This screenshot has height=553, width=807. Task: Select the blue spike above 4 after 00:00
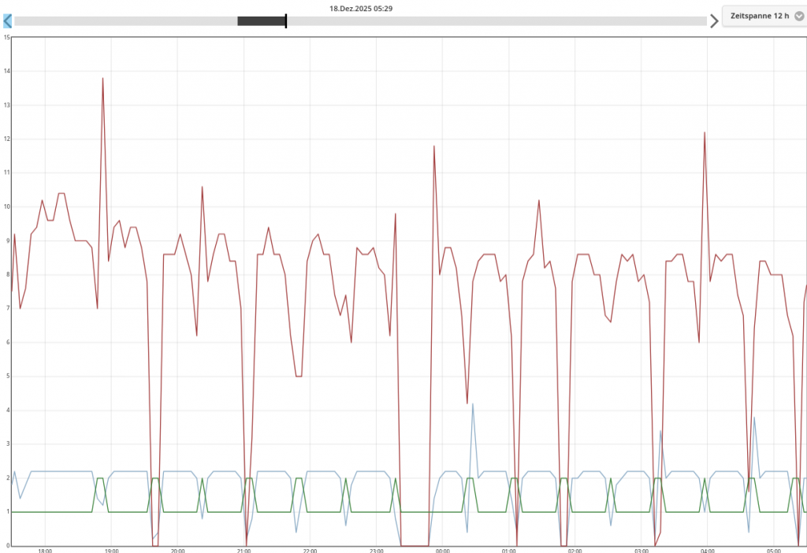(x=473, y=404)
